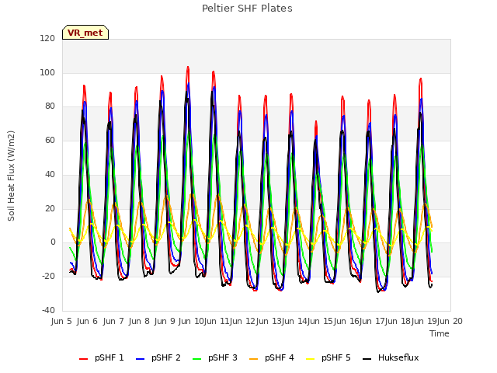Click the highest red pSHF 1 peak near Jun 10
Image resolution: width=497 pixels, height=373 pixels.
pyautogui.click(x=188, y=68)
